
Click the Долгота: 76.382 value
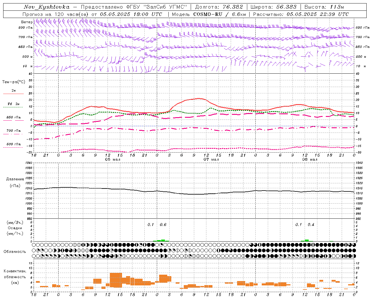click(x=219, y=7)
